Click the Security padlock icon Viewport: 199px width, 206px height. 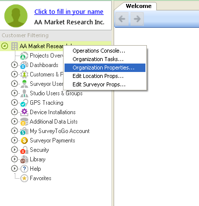[24, 150]
